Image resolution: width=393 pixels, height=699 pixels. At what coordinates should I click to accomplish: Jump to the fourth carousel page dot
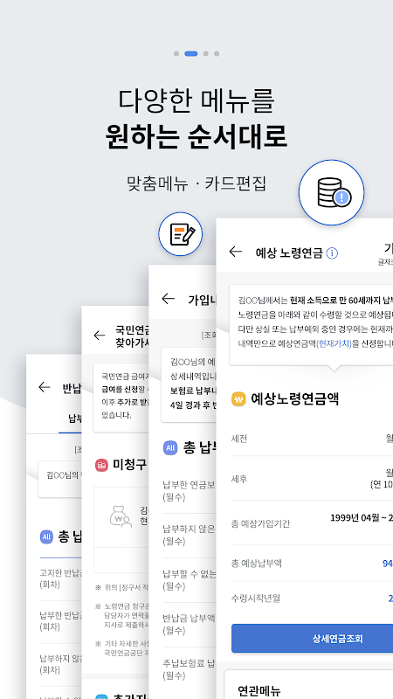click(x=217, y=53)
